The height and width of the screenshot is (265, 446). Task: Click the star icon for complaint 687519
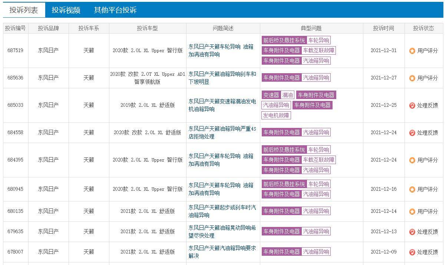coord(412,51)
